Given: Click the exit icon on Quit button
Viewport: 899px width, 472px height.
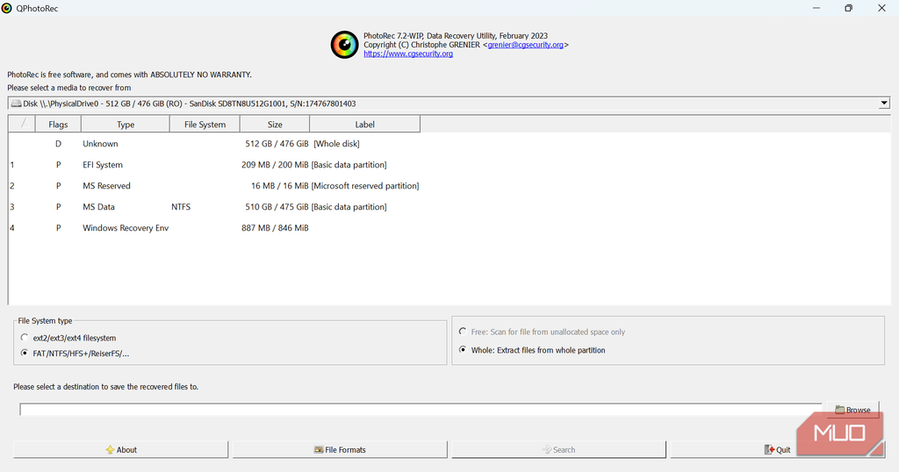Looking at the screenshot, I should coord(769,450).
